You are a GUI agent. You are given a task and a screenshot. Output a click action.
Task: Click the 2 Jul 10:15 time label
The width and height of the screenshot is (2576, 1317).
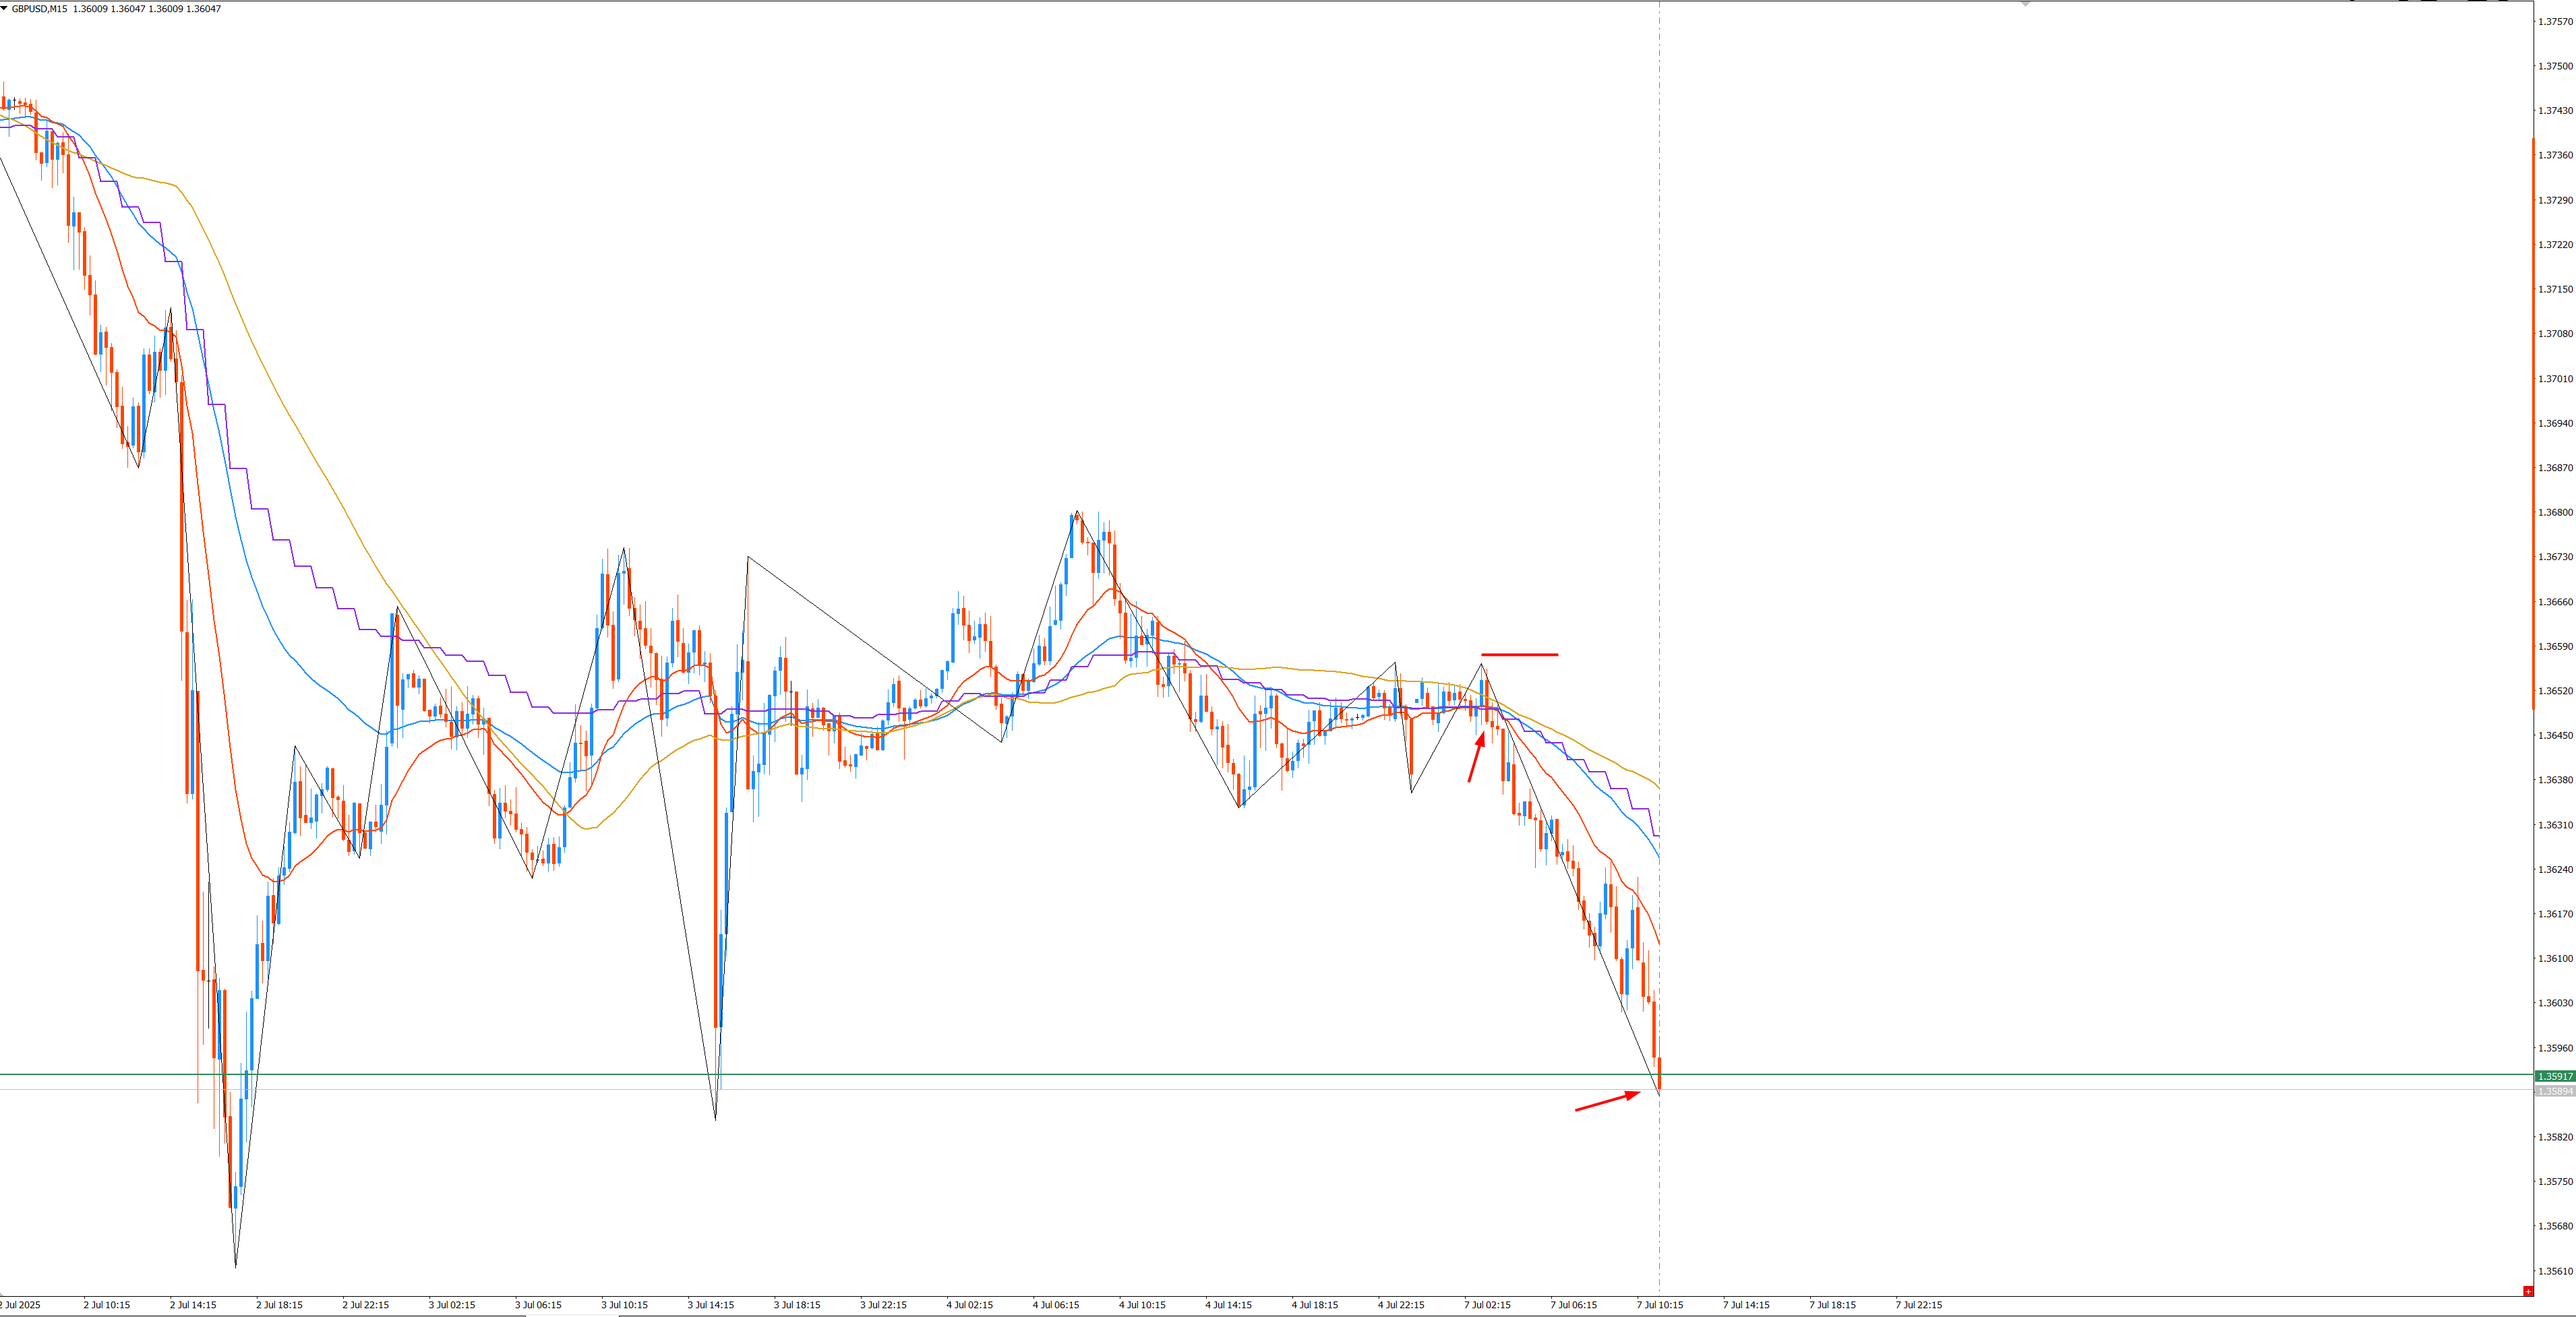pos(107,1304)
